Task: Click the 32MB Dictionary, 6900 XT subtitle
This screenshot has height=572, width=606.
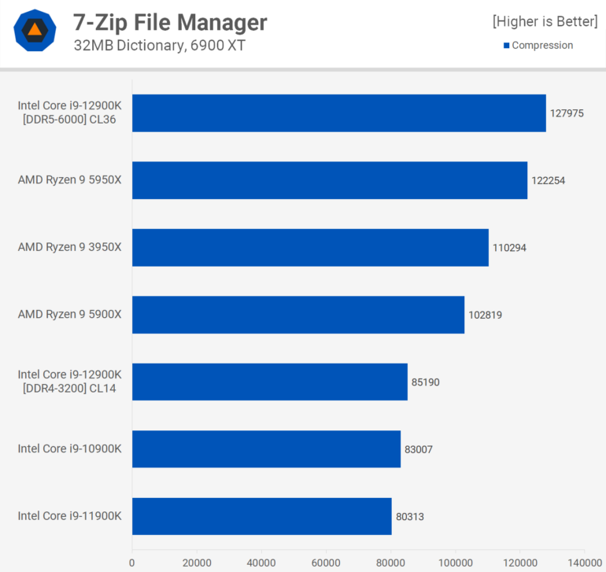Action: tap(159, 46)
